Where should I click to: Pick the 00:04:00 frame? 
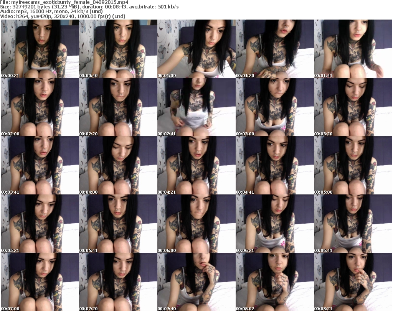(x=118, y=165)
